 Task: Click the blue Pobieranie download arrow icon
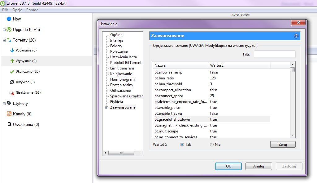tap(12, 50)
